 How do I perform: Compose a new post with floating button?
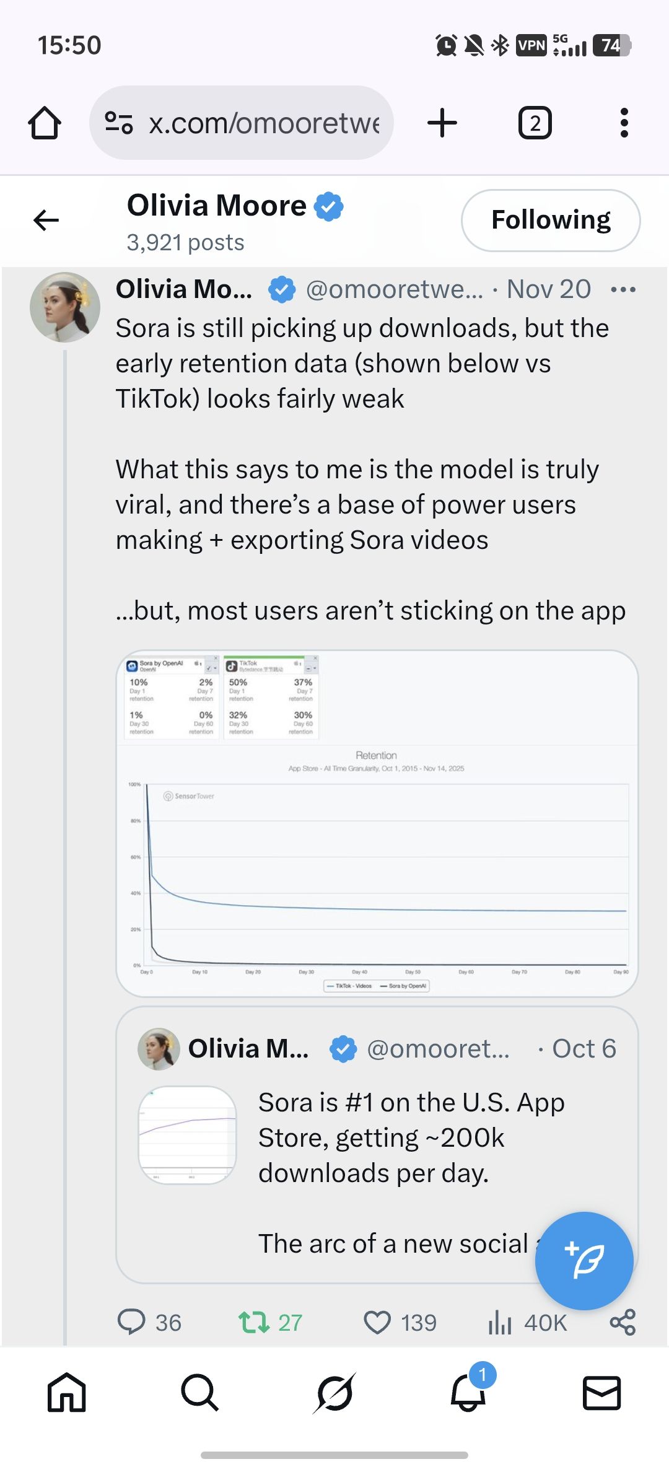pyautogui.click(x=584, y=1260)
